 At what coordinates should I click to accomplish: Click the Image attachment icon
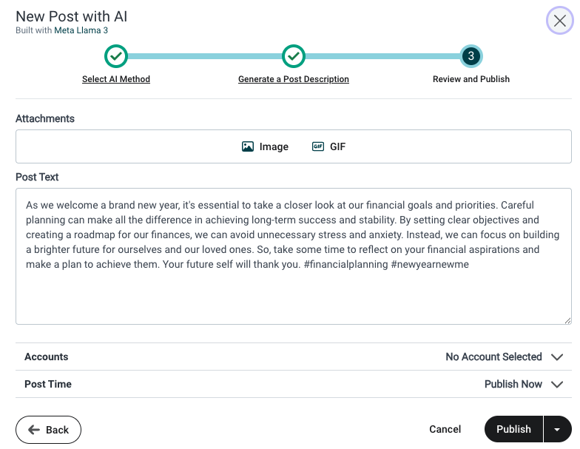(x=249, y=146)
